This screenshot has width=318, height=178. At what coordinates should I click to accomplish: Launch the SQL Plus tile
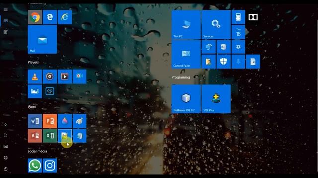(x=216, y=99)
